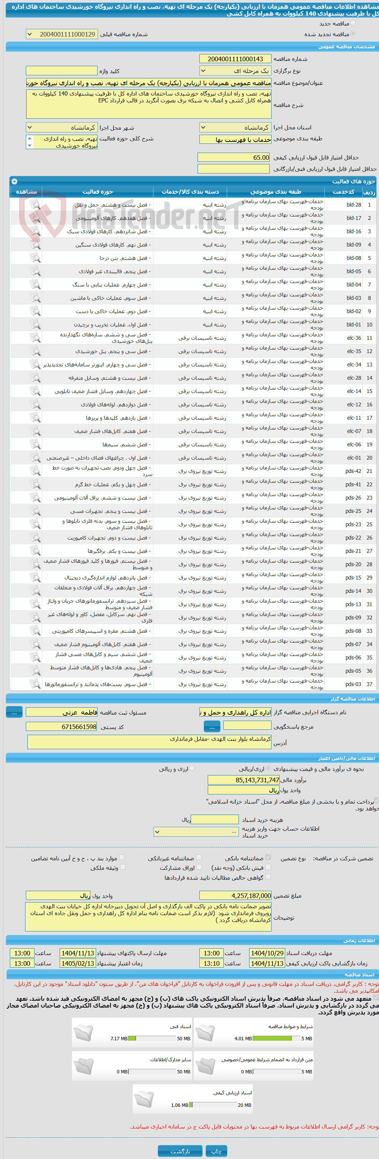Open view icon for row elc-35

click(35, 351)
